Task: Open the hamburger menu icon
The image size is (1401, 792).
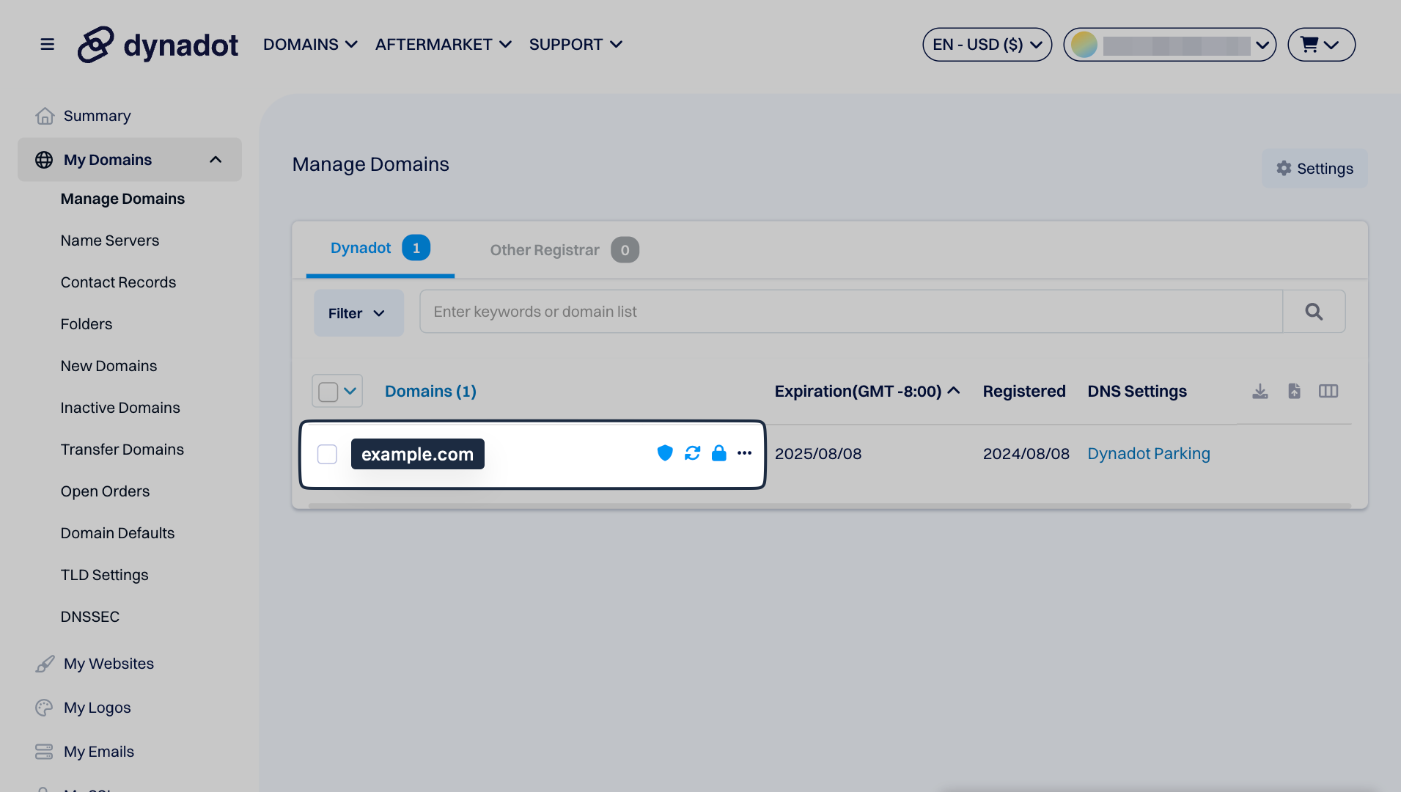Action: (47, 45)
